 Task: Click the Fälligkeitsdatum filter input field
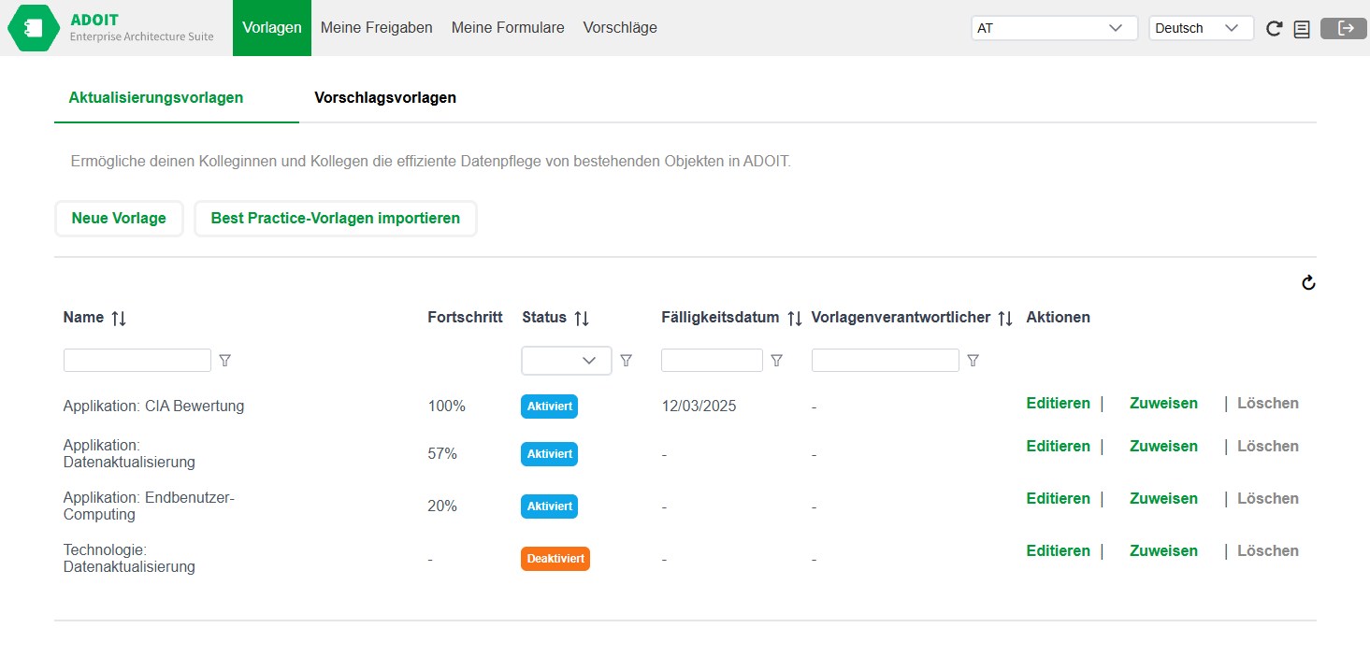712,361
